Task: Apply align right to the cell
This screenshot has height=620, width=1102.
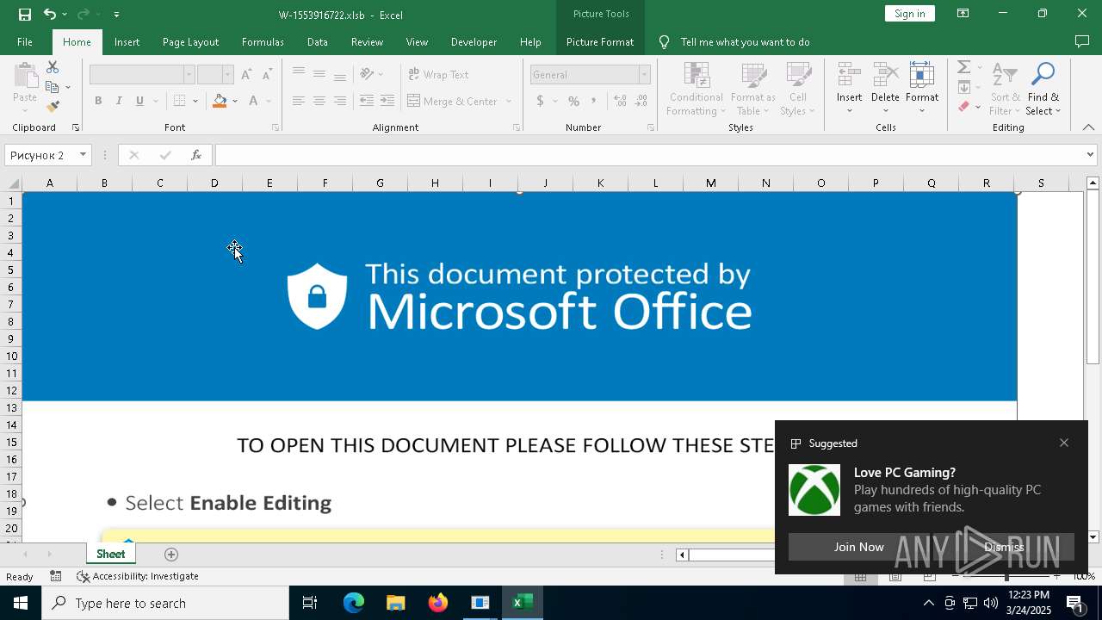Action: click(x=340, y=101)
